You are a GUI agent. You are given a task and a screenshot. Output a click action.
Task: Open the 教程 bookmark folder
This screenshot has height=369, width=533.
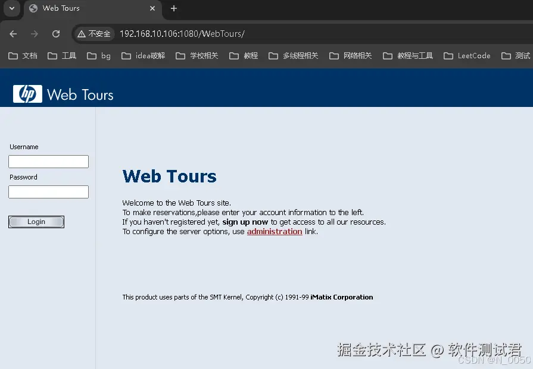tap(244, 56)
